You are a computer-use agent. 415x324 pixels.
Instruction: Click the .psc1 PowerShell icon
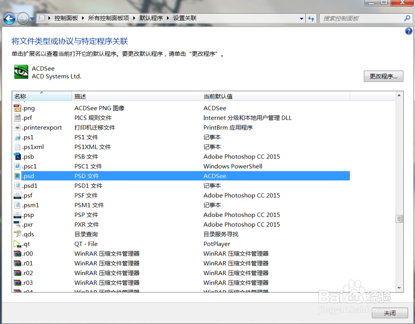point(17,166)
